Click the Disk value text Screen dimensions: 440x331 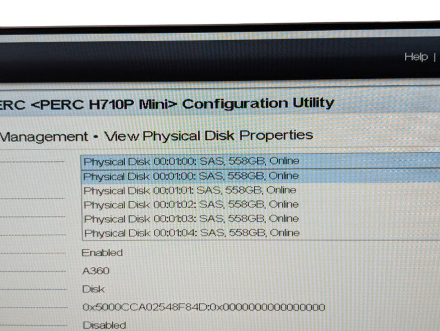(93, 289)
